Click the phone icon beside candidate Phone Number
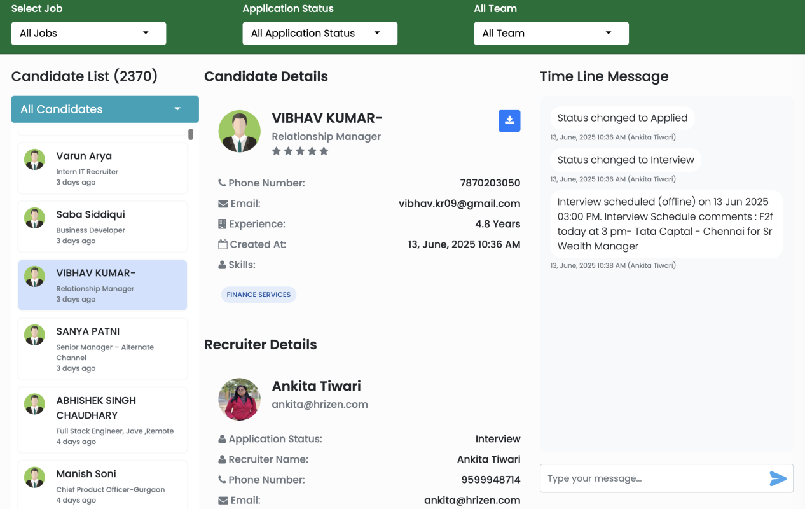Screen dimensions: 805x509 (x=222, y=183)
